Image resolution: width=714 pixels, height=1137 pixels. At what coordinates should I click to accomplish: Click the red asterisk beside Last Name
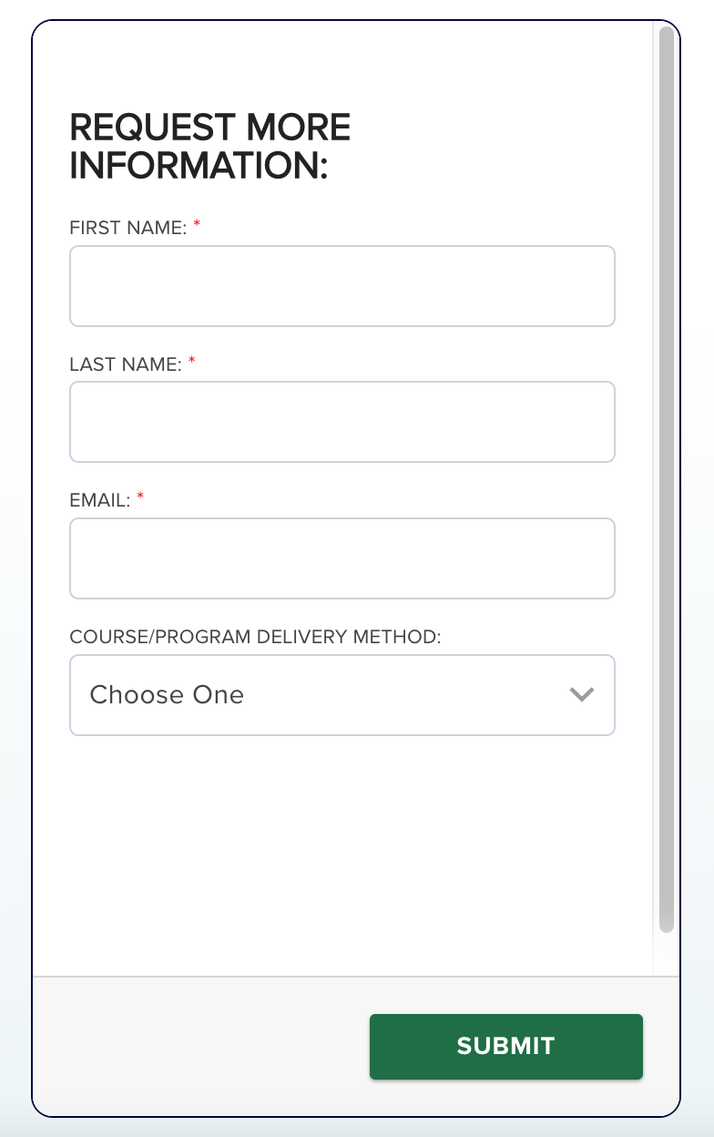coord(192,361)
